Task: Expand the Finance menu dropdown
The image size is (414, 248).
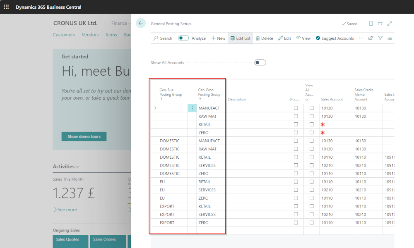Action: [121, 24]
